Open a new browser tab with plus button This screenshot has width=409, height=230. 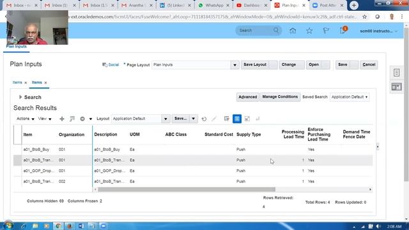(x=354, y=6)
